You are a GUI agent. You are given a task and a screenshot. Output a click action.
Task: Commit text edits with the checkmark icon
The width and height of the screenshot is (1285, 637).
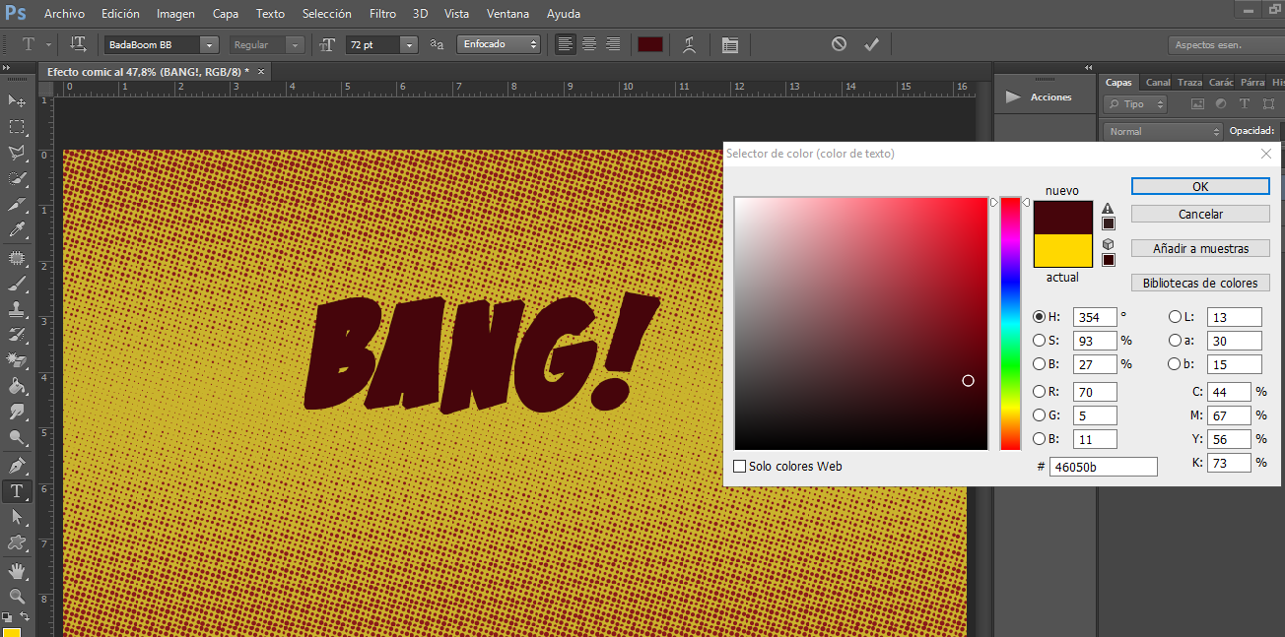pyautogui.click(x=871, y=44)
